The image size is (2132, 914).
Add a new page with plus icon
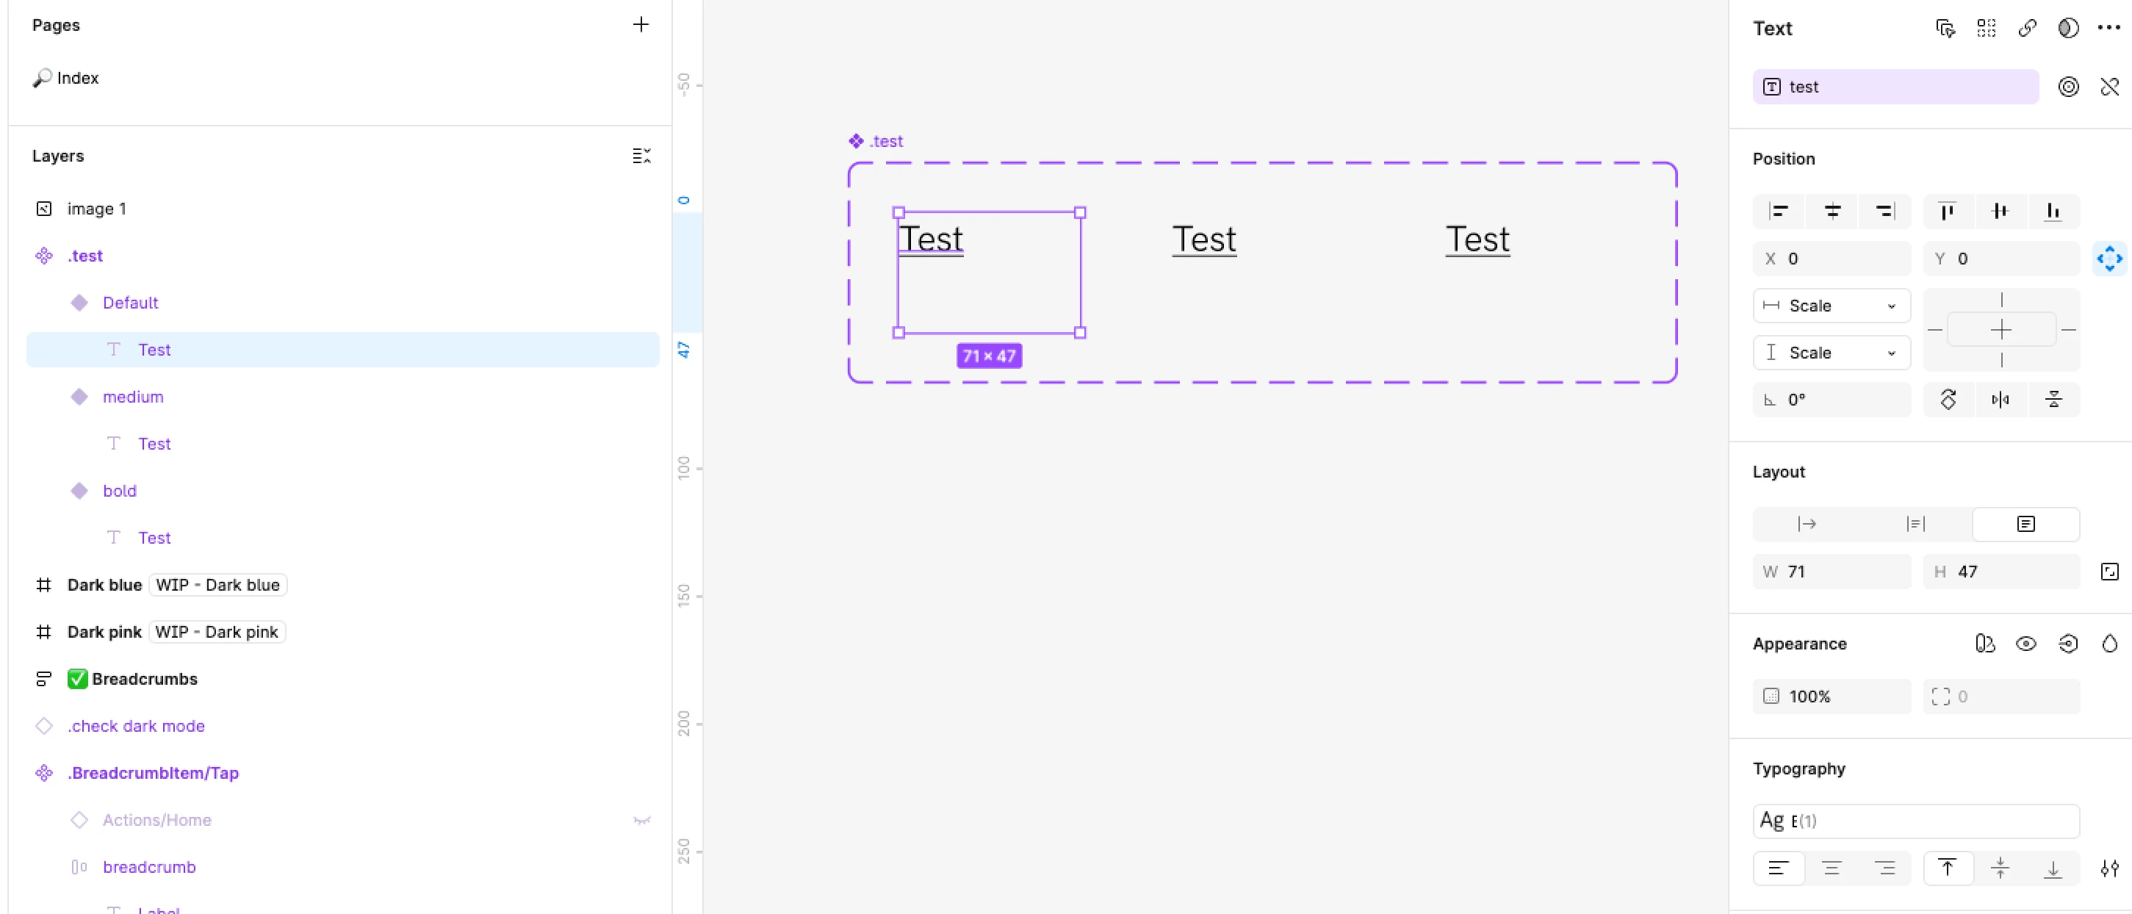coord(641,25)
